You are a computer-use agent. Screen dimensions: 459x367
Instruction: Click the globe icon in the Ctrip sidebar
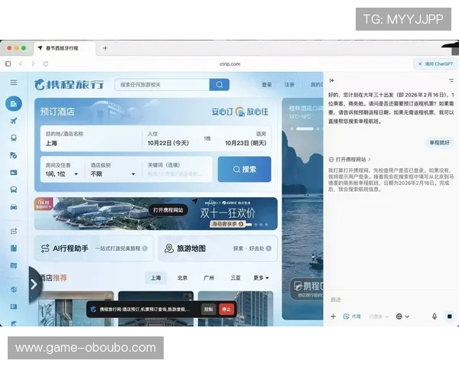[14, 290]
